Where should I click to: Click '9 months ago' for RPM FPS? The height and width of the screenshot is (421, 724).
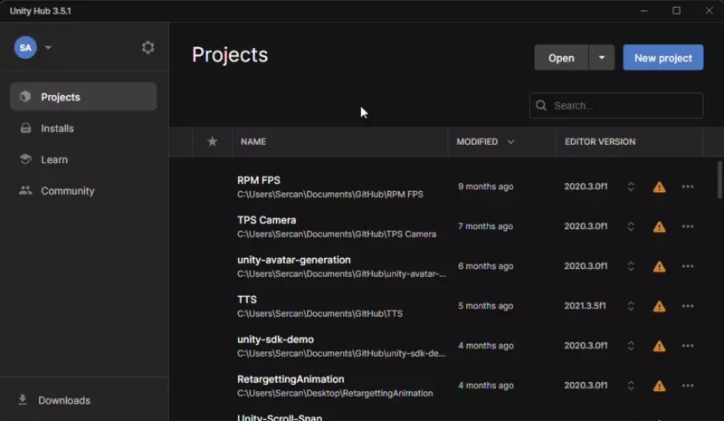point(485,187)
